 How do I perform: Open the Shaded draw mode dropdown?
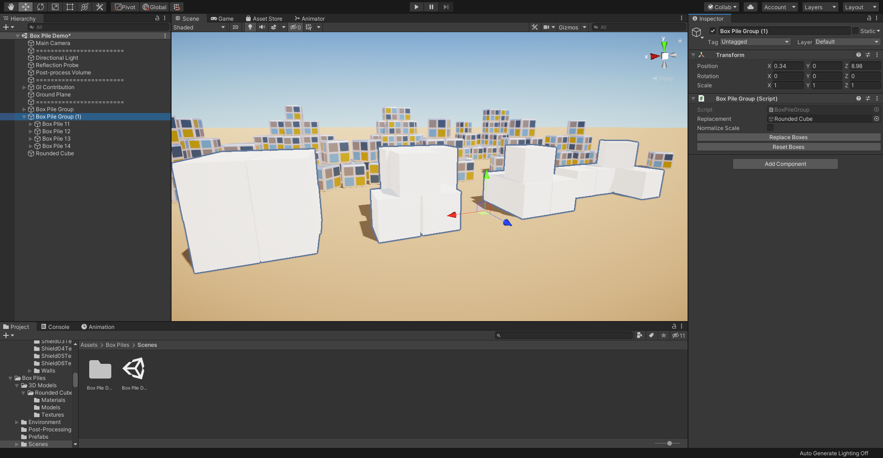pyautogui.click(x=199, y=27)
